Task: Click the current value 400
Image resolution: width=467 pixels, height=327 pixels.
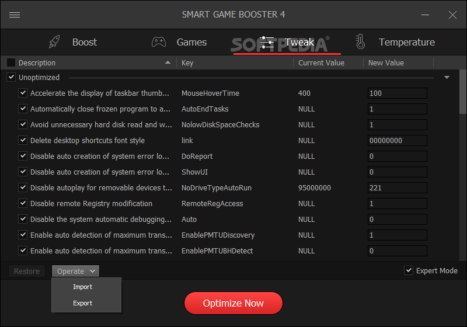Action: tap(304, 93)
